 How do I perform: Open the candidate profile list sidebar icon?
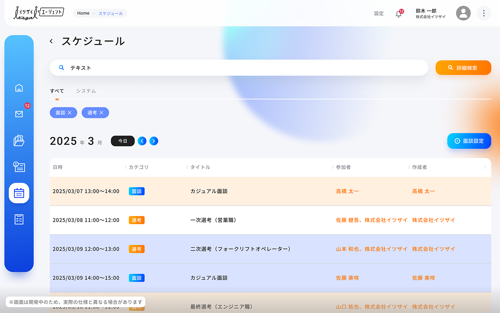pos(19,167)
